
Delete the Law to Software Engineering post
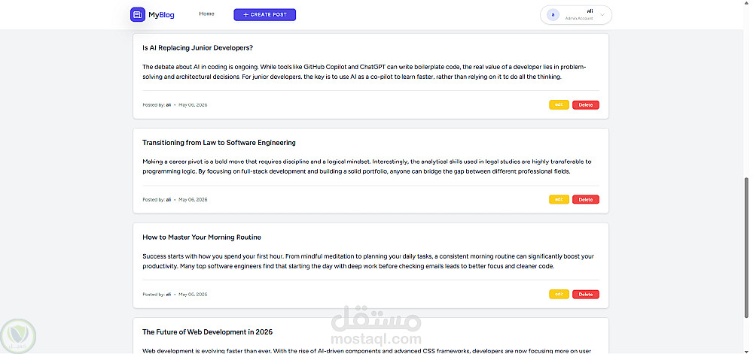[x=585, y=199]
